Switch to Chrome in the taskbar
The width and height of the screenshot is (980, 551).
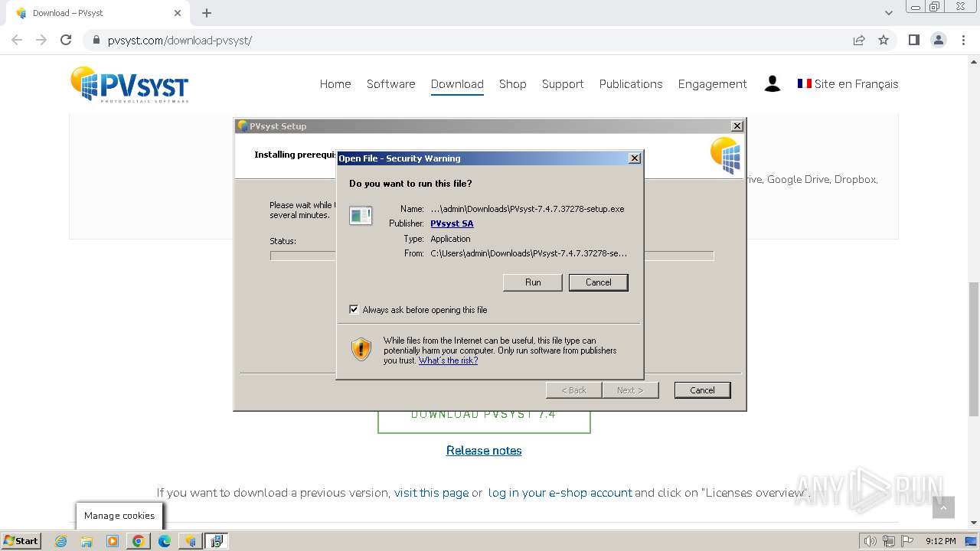139,541
